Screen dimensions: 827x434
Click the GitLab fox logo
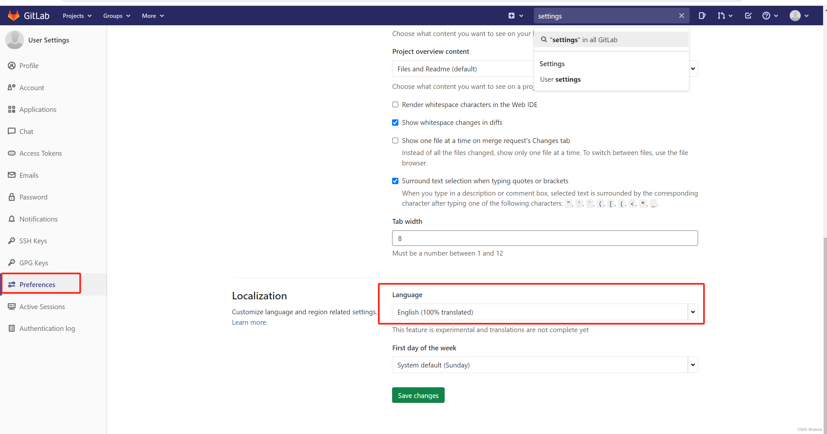13,16
